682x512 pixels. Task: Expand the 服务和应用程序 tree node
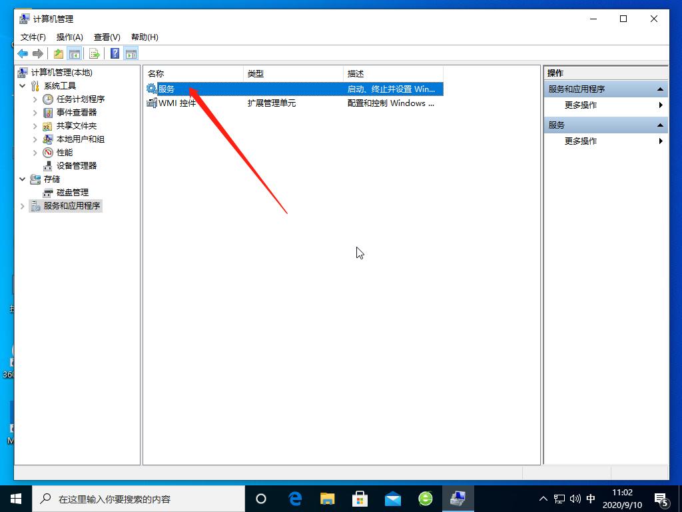[x=22, y=205]
